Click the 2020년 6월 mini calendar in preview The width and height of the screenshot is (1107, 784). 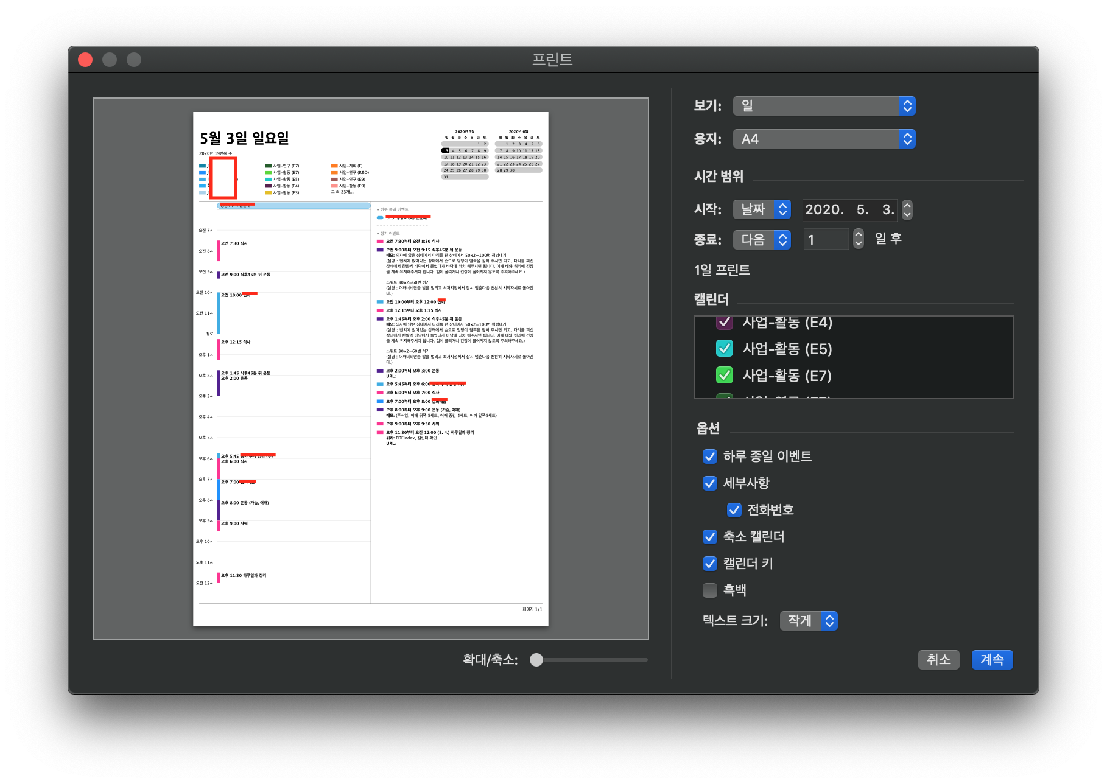tap(518, 151)
